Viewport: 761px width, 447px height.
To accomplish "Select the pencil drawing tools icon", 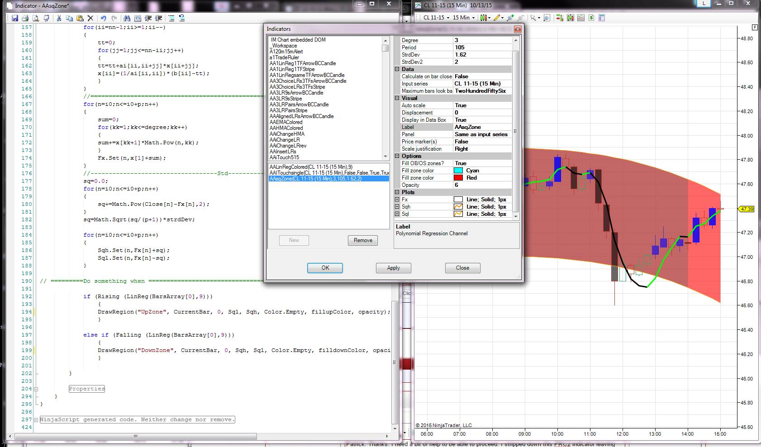I will 497,18.
